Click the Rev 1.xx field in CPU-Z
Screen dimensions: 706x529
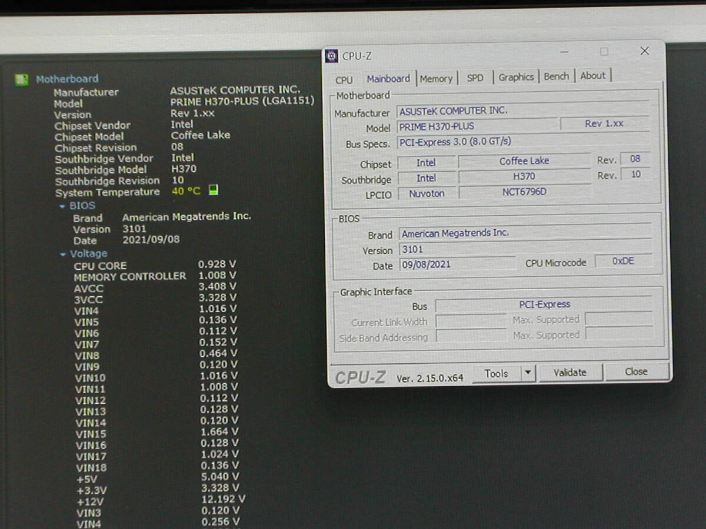tap(604, 124)
